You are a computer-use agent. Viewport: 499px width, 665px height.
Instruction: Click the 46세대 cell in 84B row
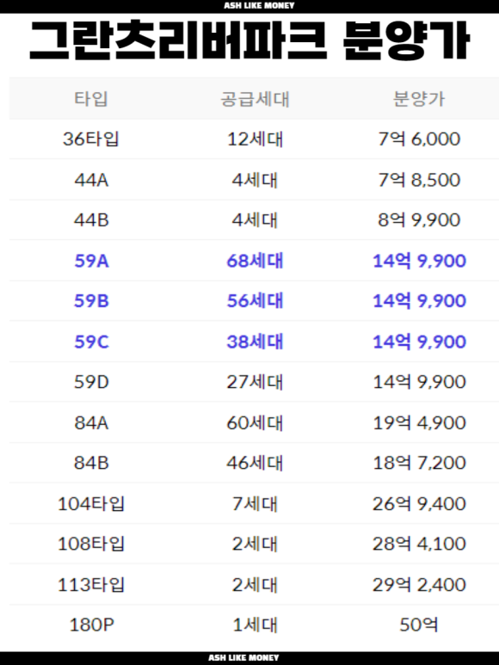255,463
